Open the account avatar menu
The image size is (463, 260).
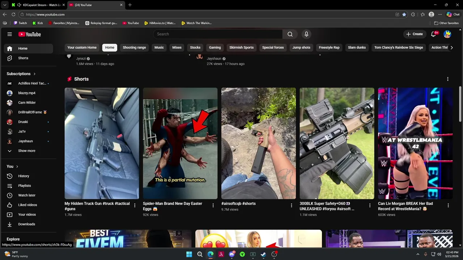[x=447, y=34]
